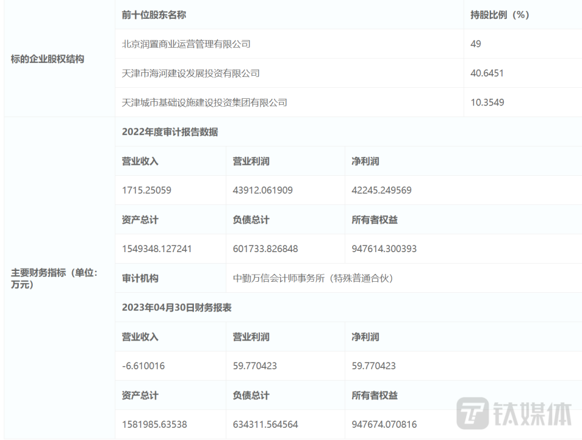This screenshot has height=440, width=582.
Task: Click the shareholding value 49
Action: [477, 44]
